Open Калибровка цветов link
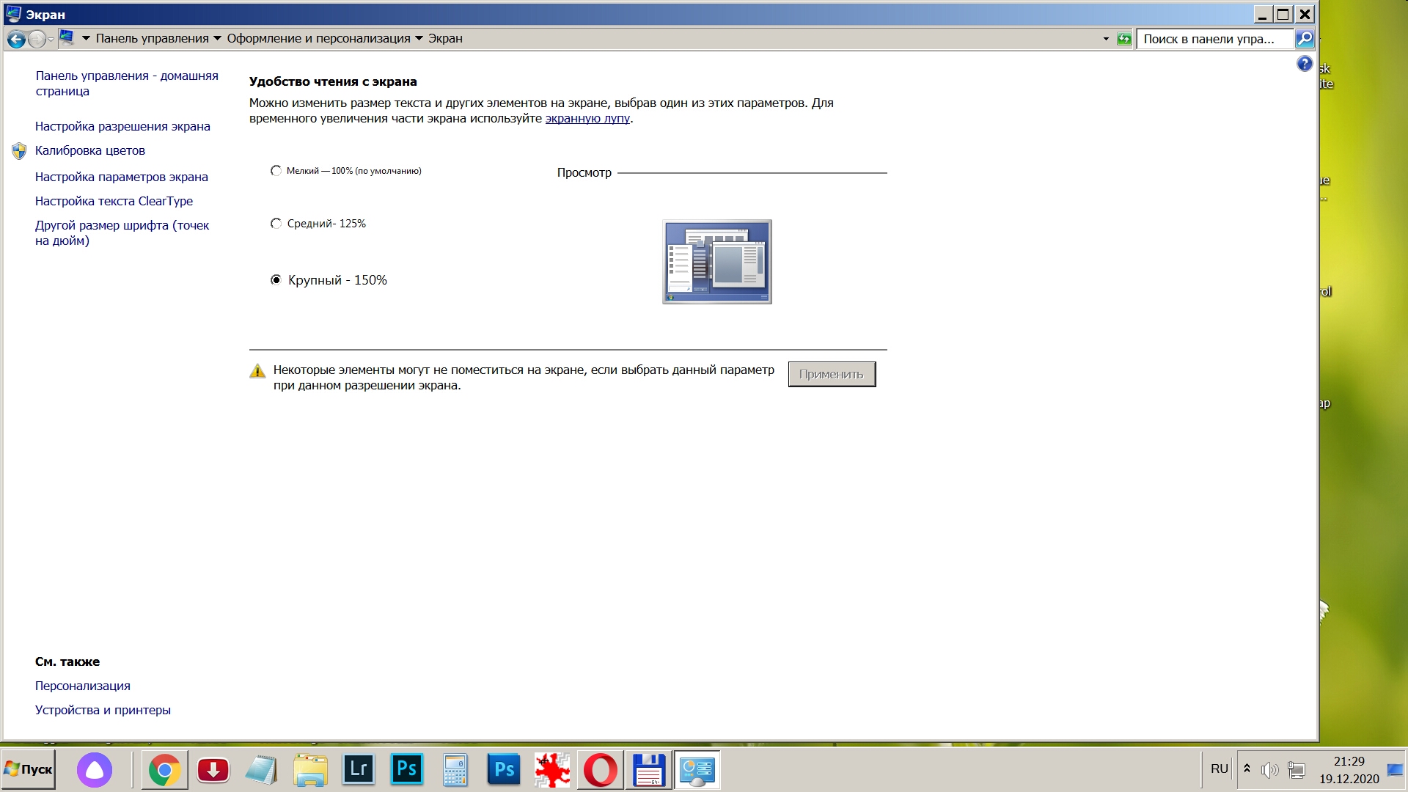The height and width of the screenshot is (792, 1408). pyautogui.click(x=90, y=150)
